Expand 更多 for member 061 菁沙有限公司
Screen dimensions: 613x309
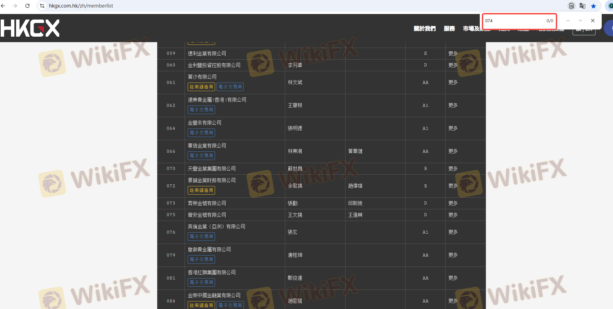(453, 83)
